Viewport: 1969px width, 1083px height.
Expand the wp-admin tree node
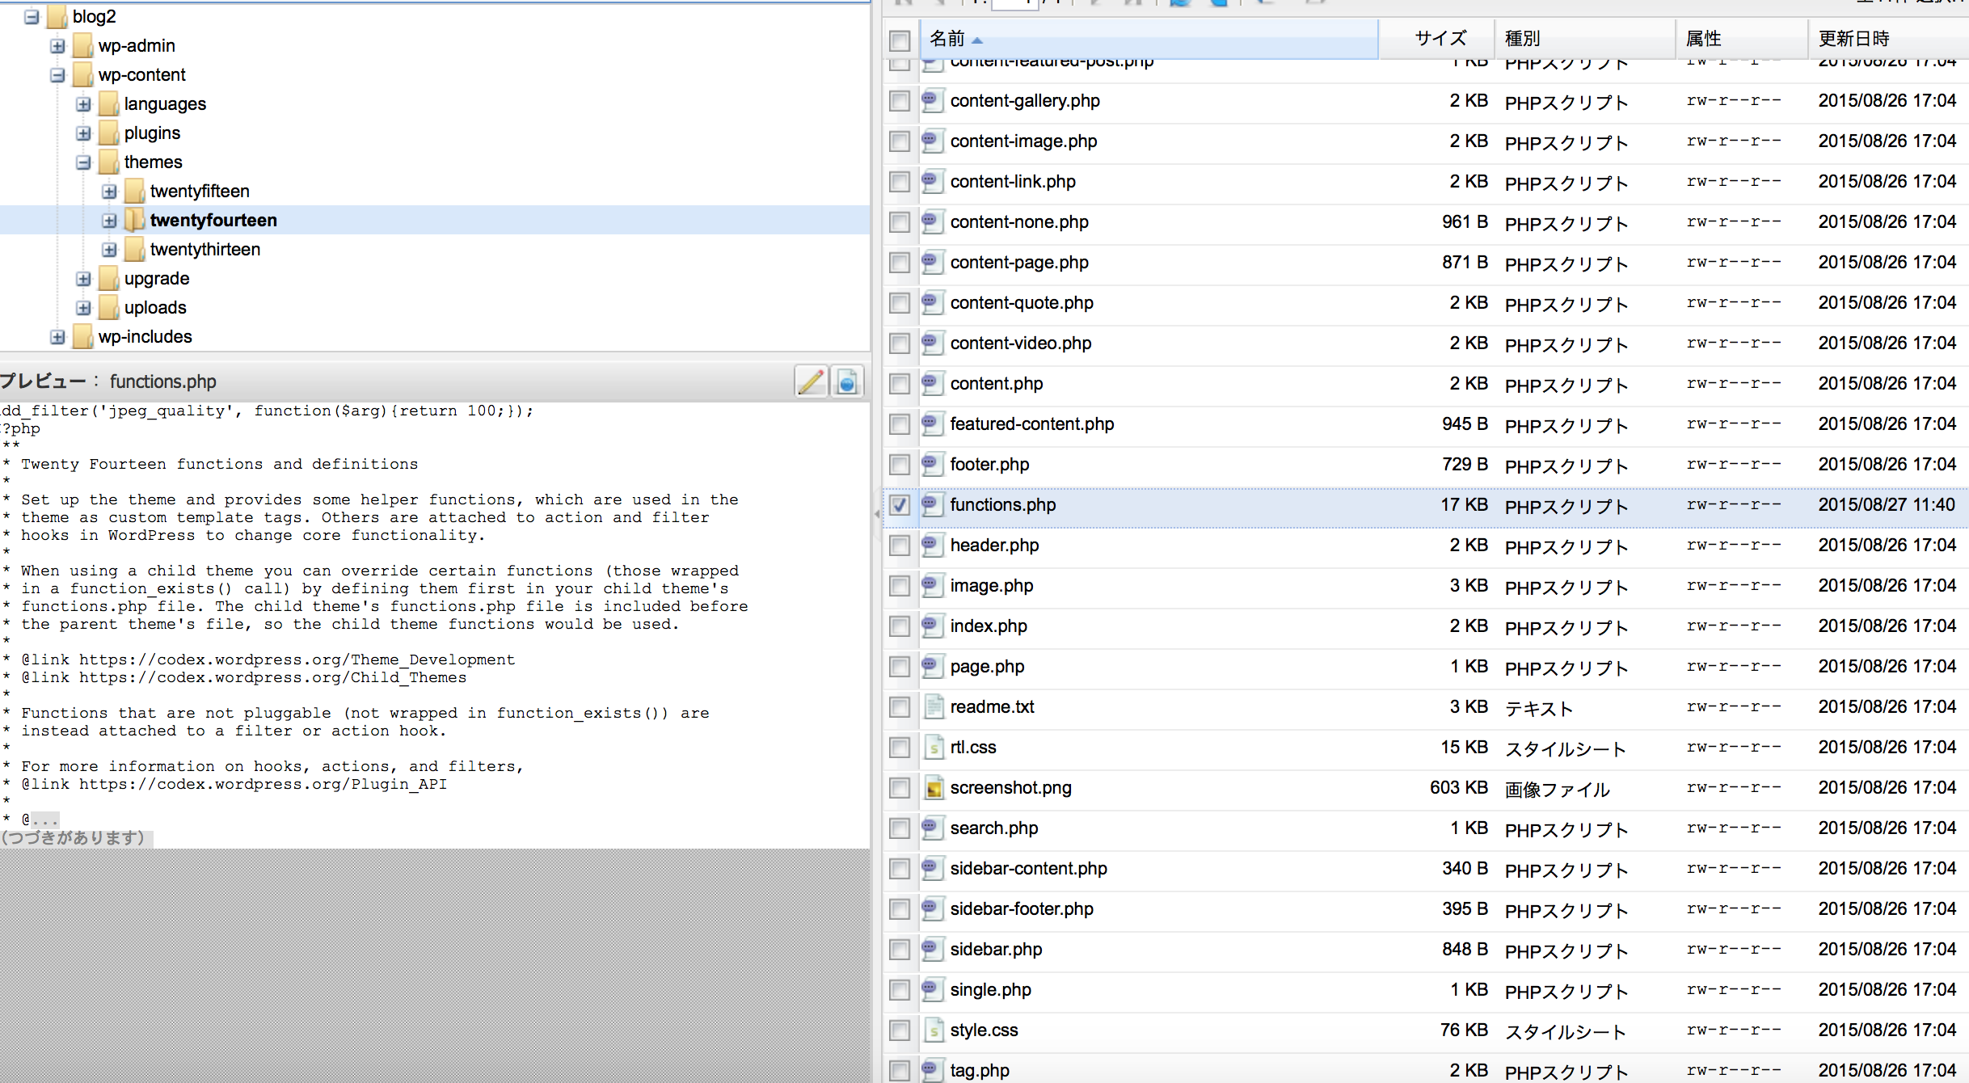pyautogui.click(x=57, y=46)
